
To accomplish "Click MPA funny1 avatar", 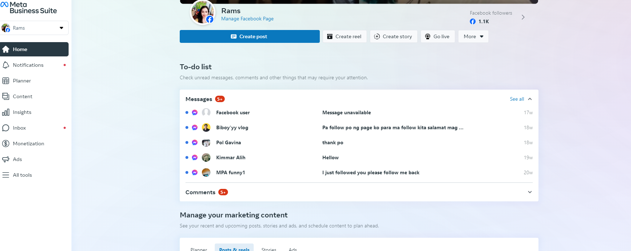I will pyautogui.click(x=206, y=172).
